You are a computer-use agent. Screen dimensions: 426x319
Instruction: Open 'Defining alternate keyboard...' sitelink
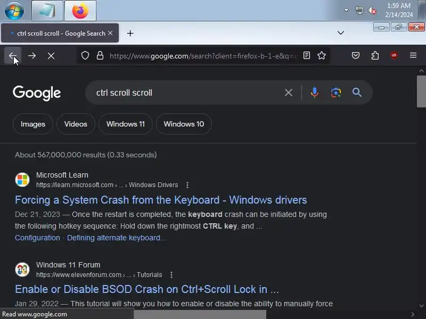[x=117, y=238]
